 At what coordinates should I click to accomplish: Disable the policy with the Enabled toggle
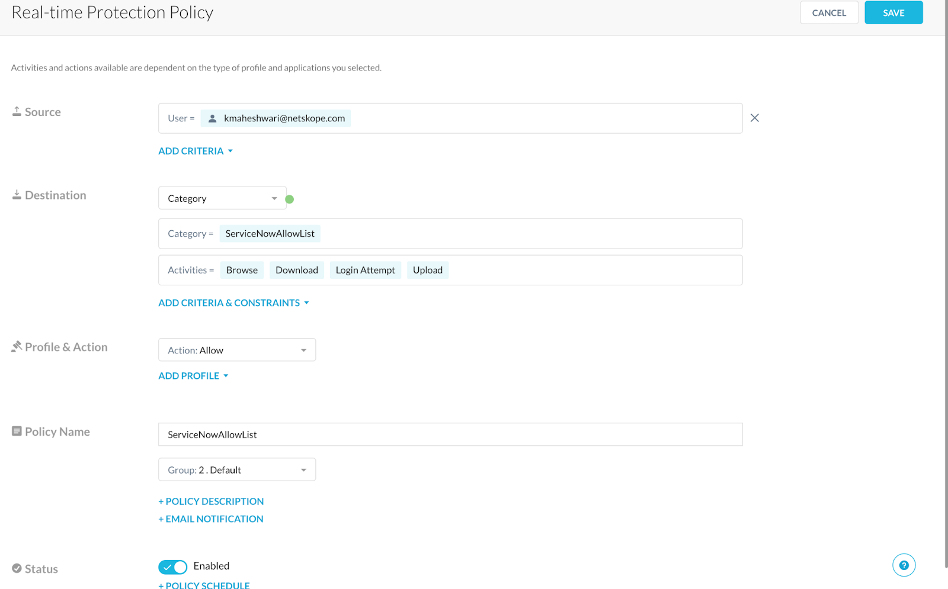172,567
